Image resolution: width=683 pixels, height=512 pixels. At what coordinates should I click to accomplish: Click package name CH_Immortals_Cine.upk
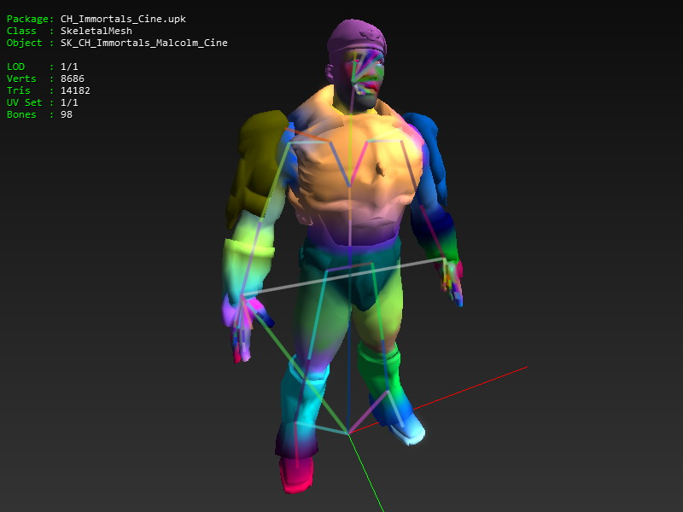tap(123, 19)
